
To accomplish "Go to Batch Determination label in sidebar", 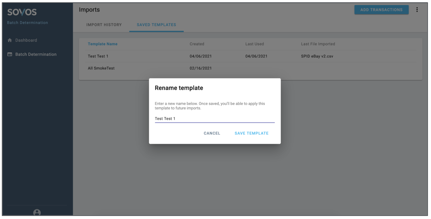I will click(36, 54).
